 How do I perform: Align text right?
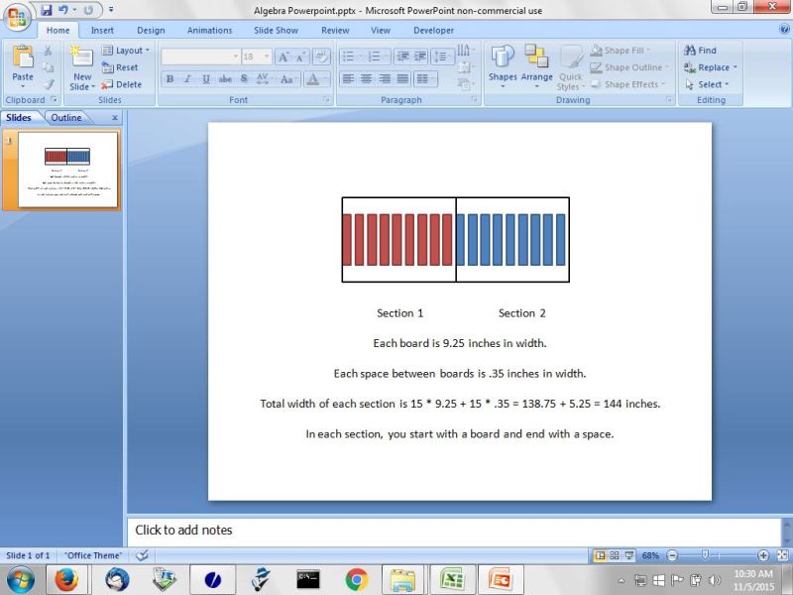click(x=385, y=79)
